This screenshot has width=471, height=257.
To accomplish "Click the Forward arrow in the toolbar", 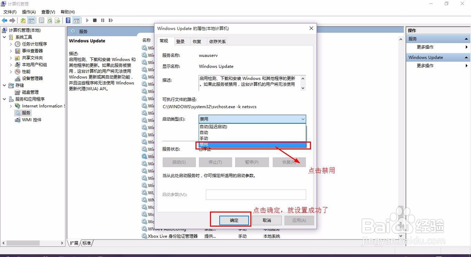I will (x=12, y=20).
